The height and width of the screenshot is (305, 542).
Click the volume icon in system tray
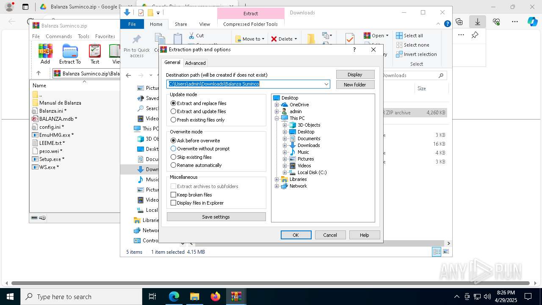tap(487, 297)
